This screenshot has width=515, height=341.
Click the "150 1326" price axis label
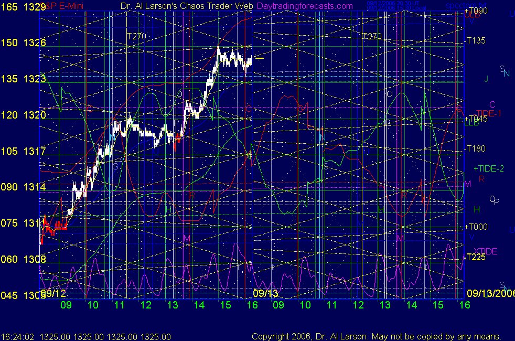(23, 42)
